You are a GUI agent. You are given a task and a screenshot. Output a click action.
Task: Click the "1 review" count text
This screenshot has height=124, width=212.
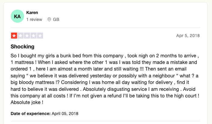[x=34, y=19]
